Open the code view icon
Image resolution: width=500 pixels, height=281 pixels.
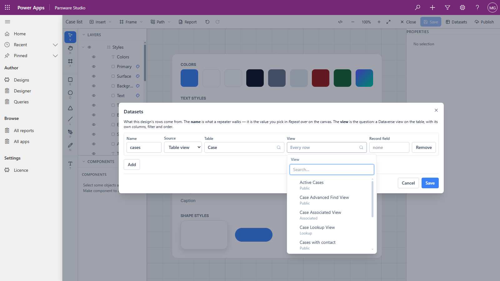[x=340, y=22]
